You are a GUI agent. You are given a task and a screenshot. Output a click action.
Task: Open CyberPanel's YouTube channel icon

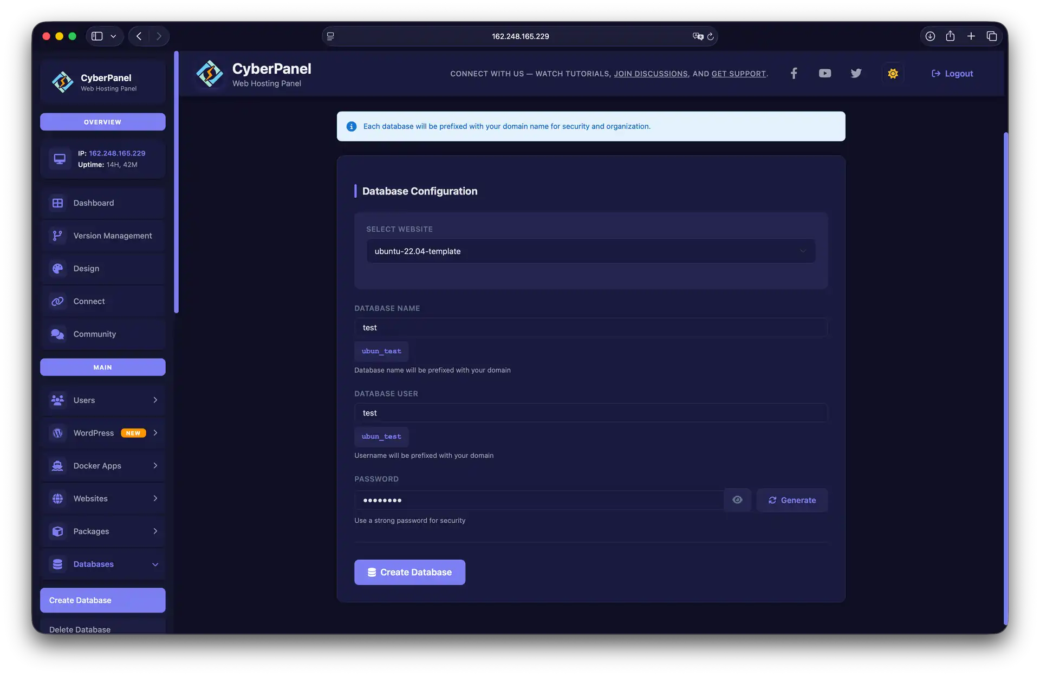pyautogui.click(x=824, y=73)
